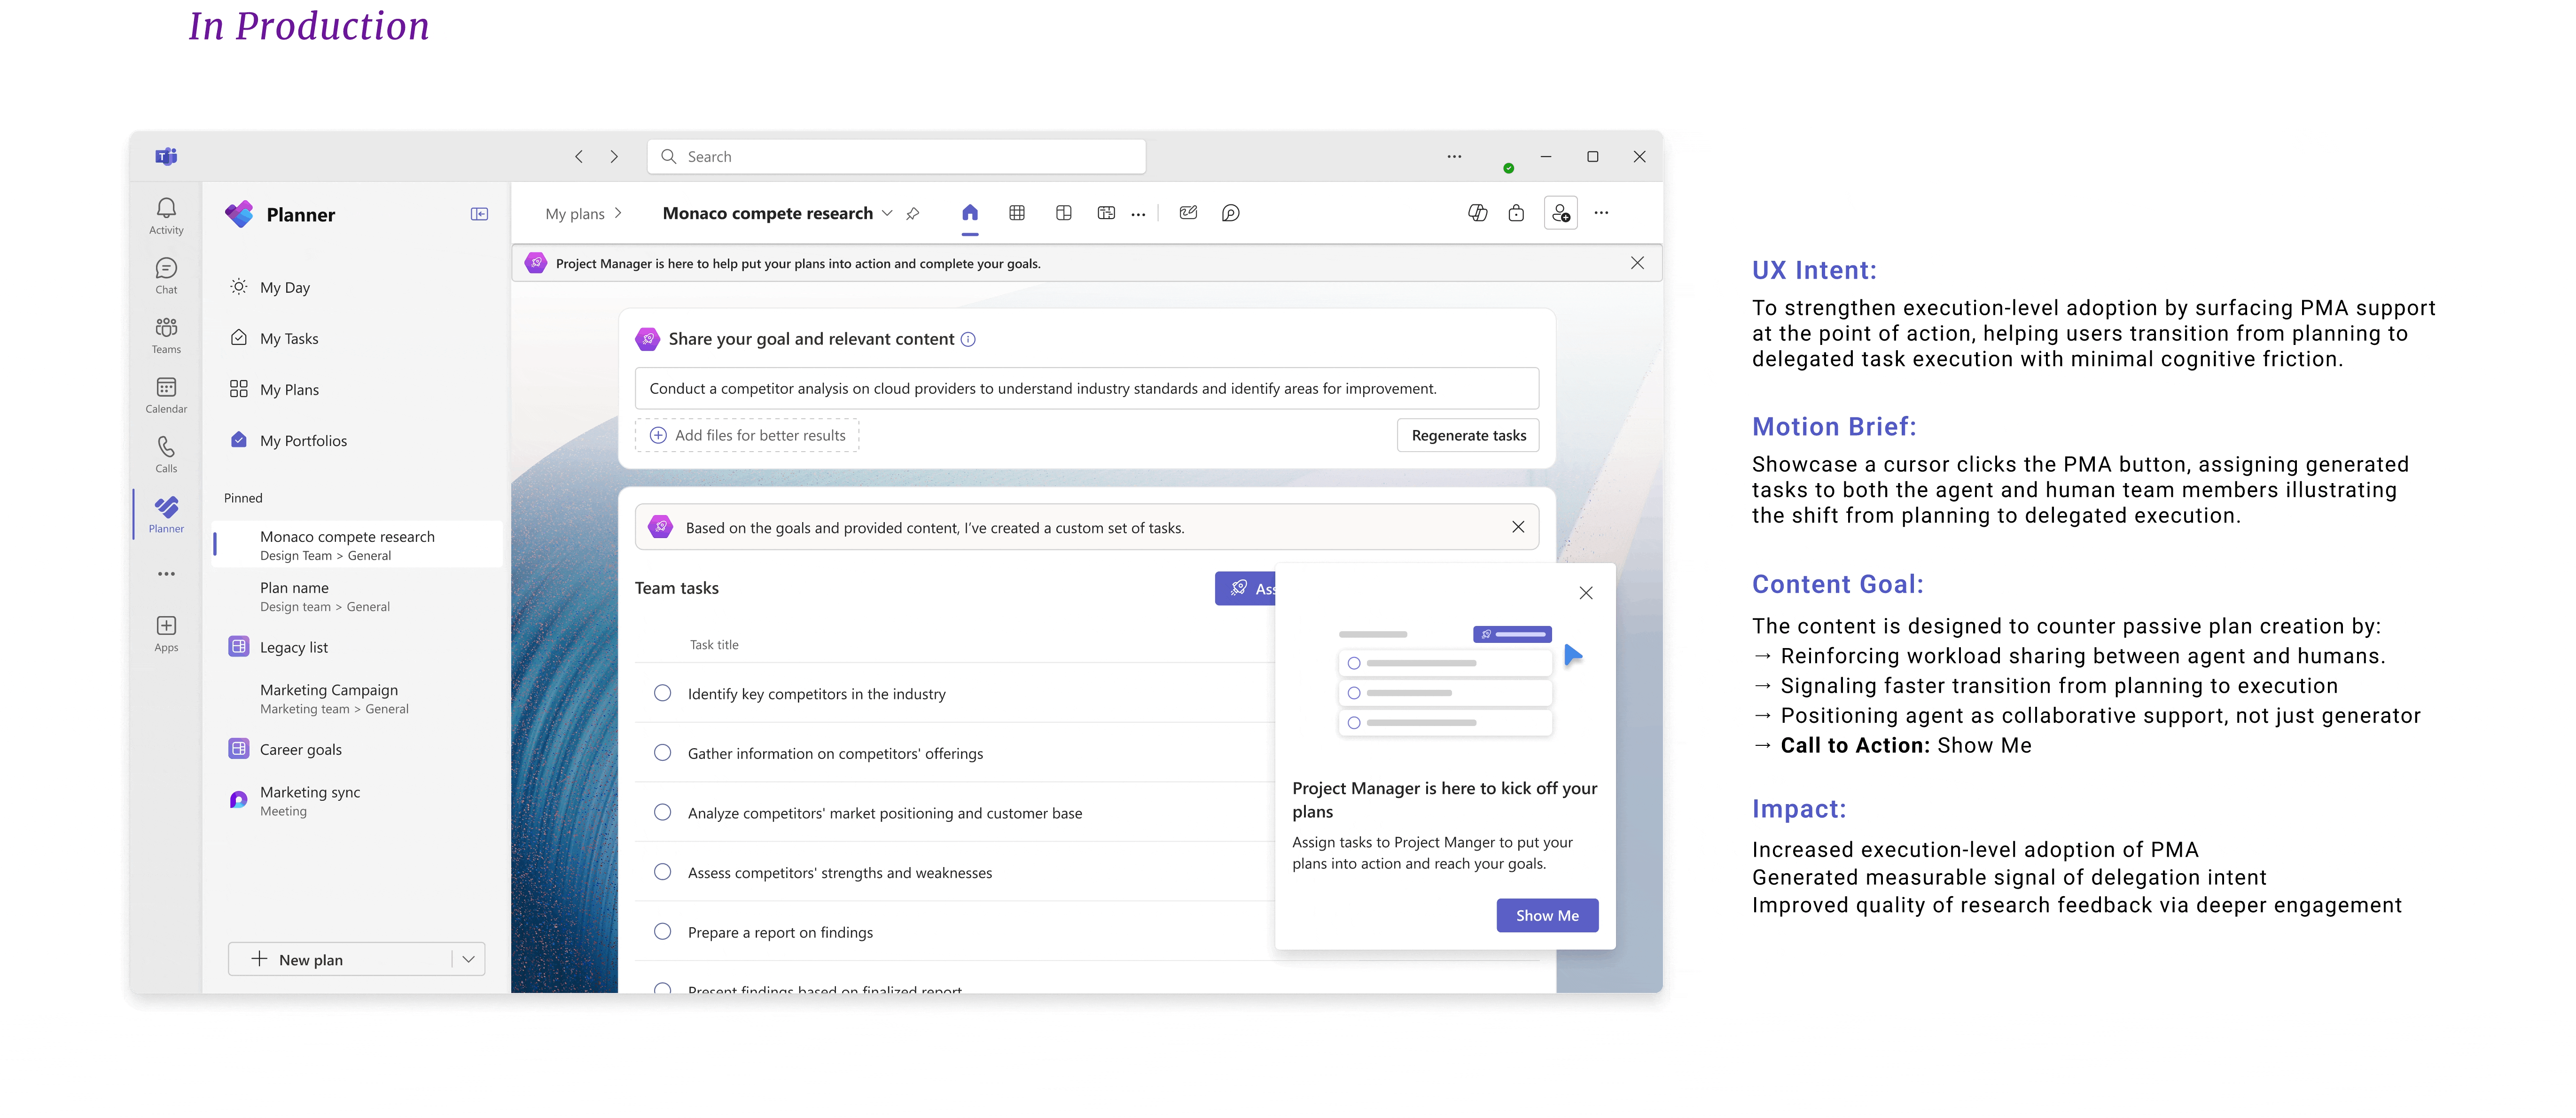Open Chat from the Teams rail
The width and height of the screenshot is (2576, 1118).
166,275
